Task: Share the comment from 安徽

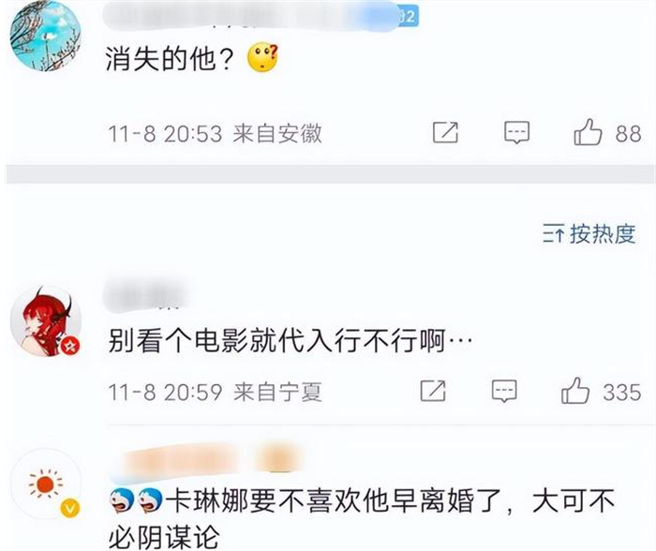Action: 445,132
